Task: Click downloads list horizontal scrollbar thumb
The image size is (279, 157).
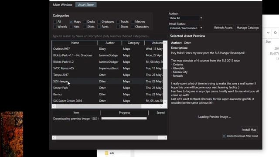Action: tap(107, 138)
